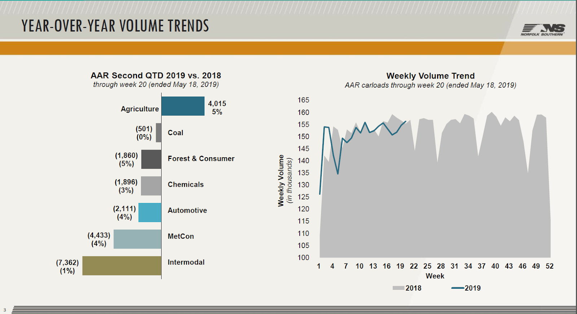
Task: Select the Agriculture percentage '5%'
Action: tap(217, 112)
